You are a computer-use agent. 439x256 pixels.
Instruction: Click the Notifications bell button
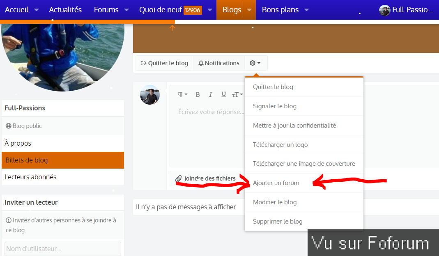(218, 63)
